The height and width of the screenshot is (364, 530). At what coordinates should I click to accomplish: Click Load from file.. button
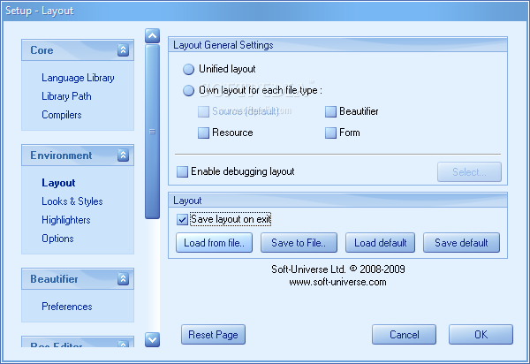[214, 242]
